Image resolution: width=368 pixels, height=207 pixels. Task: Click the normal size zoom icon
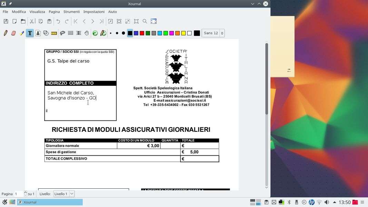[x=136, y=21]
